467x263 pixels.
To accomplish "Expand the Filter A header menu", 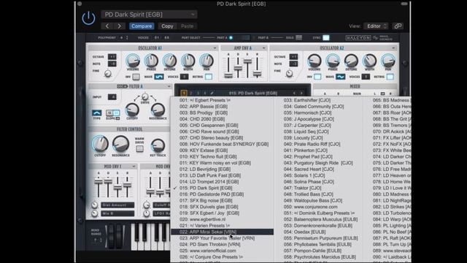I will coord(169,86).
